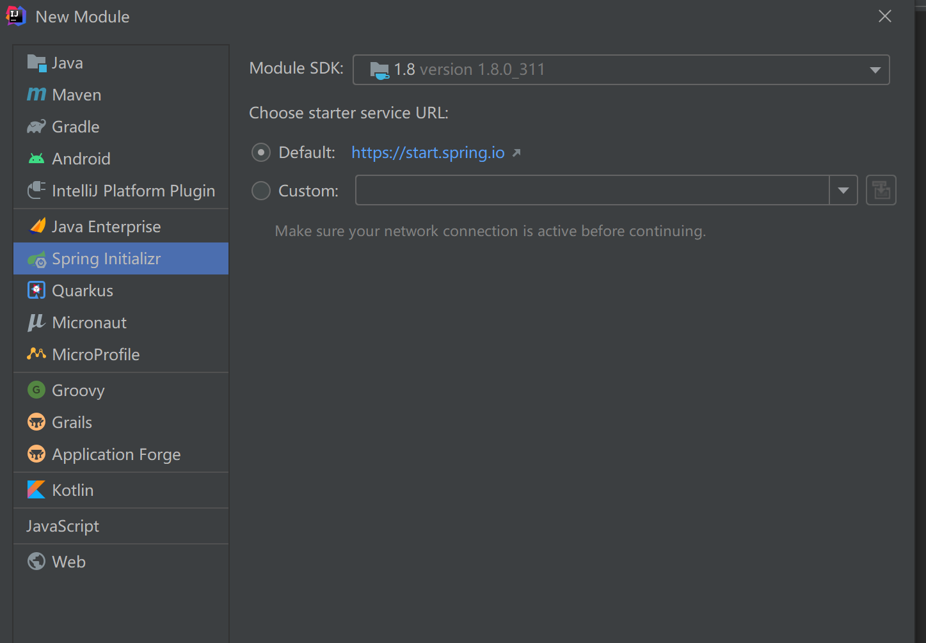Select the Custom starter URL radio button

click(x=261, y=191)
